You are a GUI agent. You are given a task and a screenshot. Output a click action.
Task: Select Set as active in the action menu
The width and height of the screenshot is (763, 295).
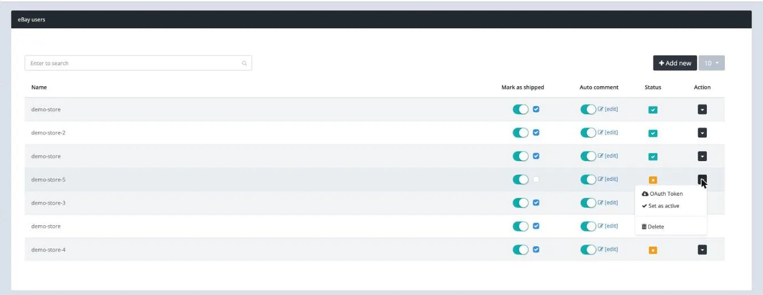coord(660,206)
